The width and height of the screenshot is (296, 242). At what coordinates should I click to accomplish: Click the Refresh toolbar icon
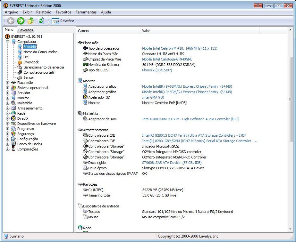41,21
